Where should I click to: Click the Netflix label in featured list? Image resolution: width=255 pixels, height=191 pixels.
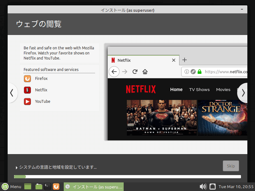pos(41,90)
